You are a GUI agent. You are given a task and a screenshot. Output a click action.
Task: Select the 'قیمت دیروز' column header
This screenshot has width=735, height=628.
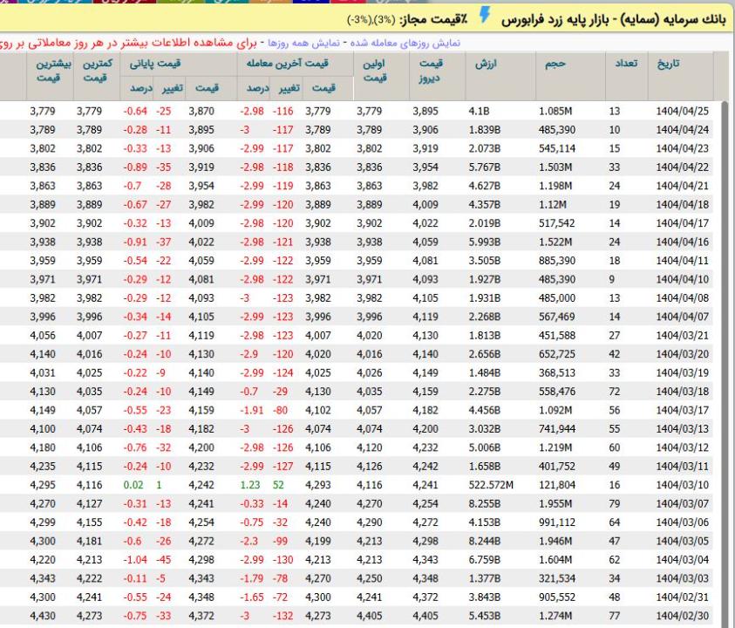[x=428, y=72]
